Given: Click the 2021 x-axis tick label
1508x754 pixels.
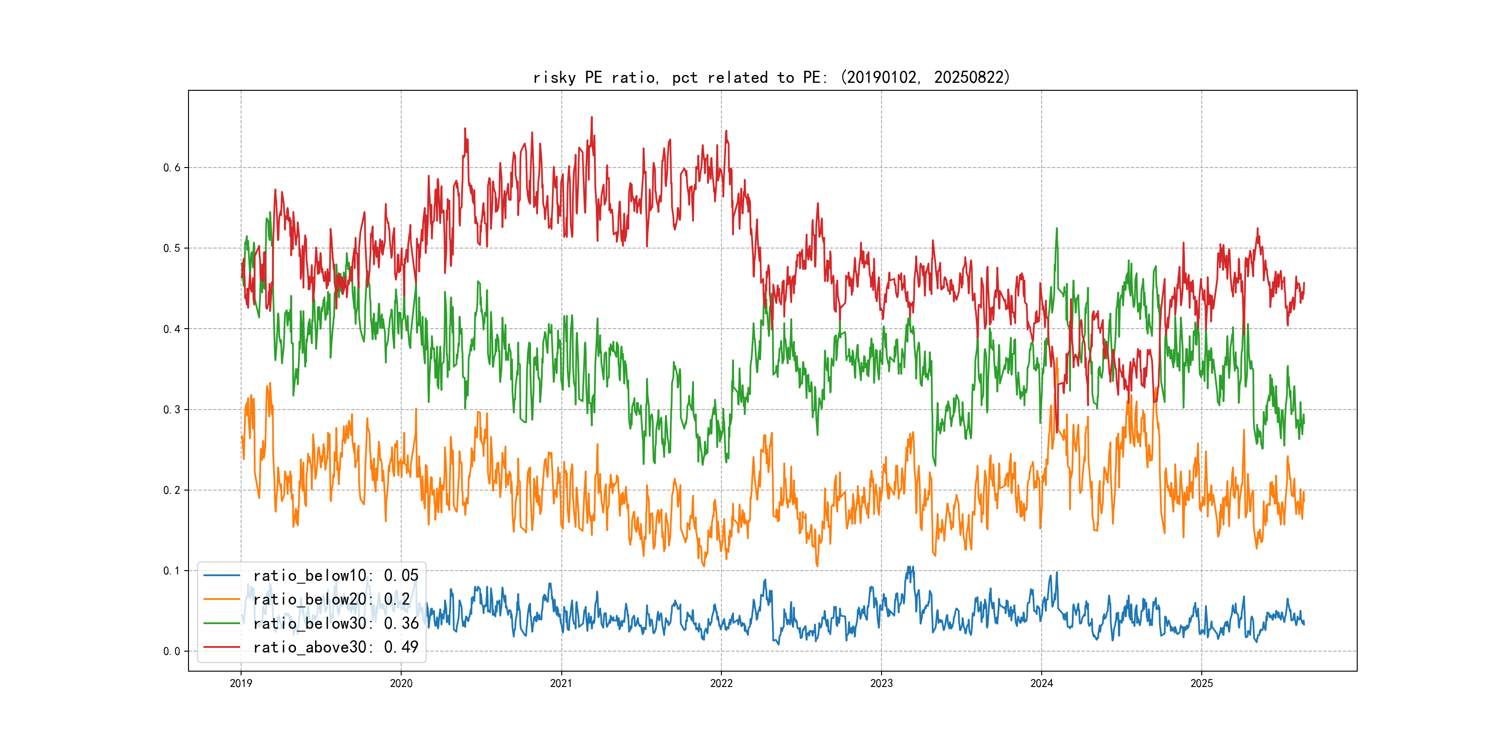Looking at the screenshot, I should (x=561, y=683).
